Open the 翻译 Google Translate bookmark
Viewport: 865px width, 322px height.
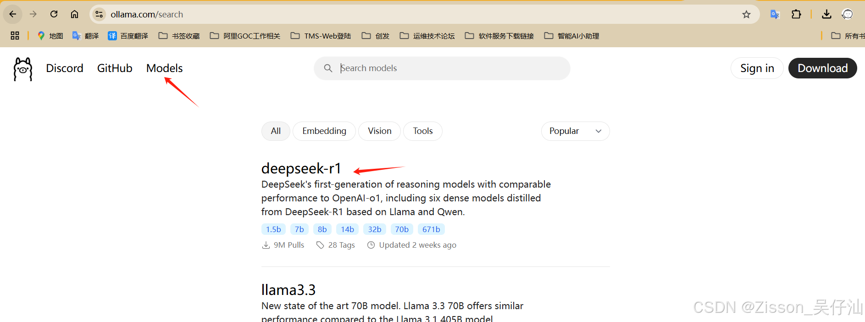[x=86, y=36]
